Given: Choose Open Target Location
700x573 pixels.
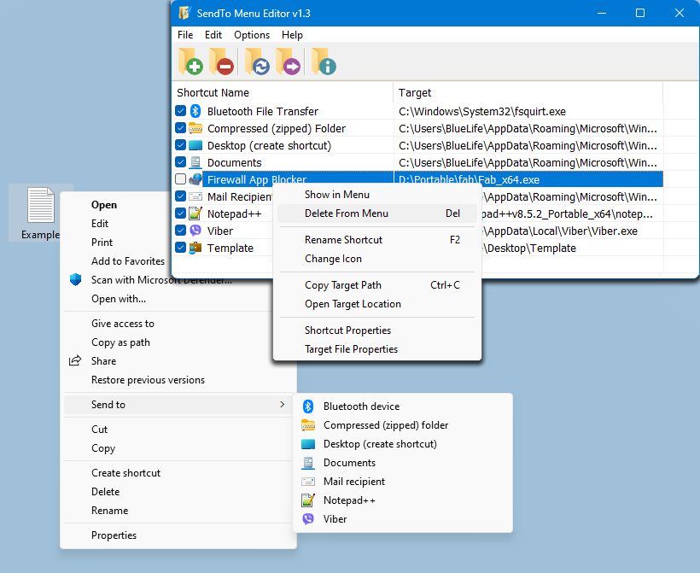Looking at the screenshot, I should click(377, 304).
